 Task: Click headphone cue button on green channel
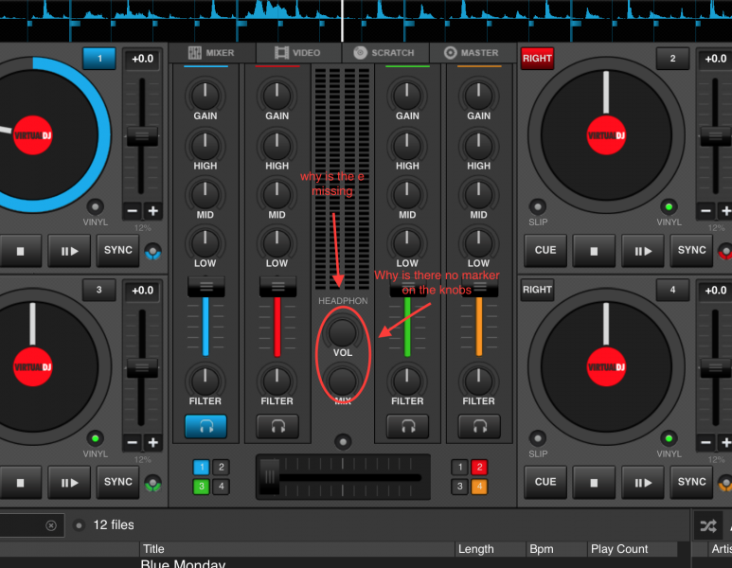407,427
